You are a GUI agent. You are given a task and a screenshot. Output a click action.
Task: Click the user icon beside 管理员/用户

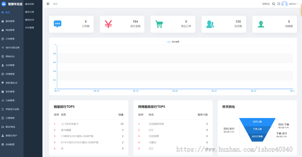point(3,136)
